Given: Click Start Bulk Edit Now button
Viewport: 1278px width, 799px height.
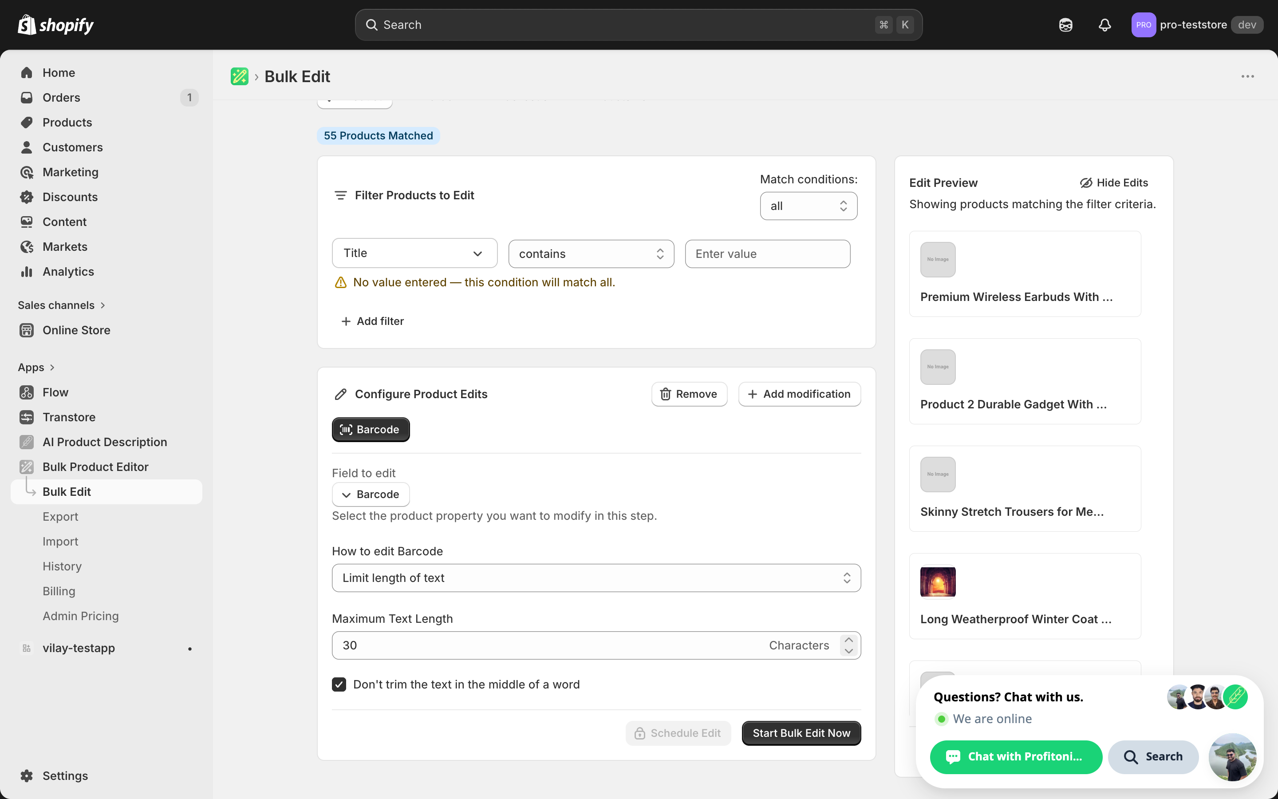Looking at the screenshot, I should click(x=801, y=733).
